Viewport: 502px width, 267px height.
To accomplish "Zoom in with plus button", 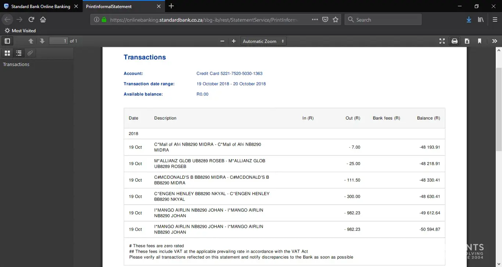I will coord(234,41).
